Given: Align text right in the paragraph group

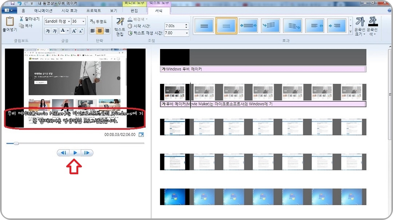Looking at the screenshot, I should [107, 31].
